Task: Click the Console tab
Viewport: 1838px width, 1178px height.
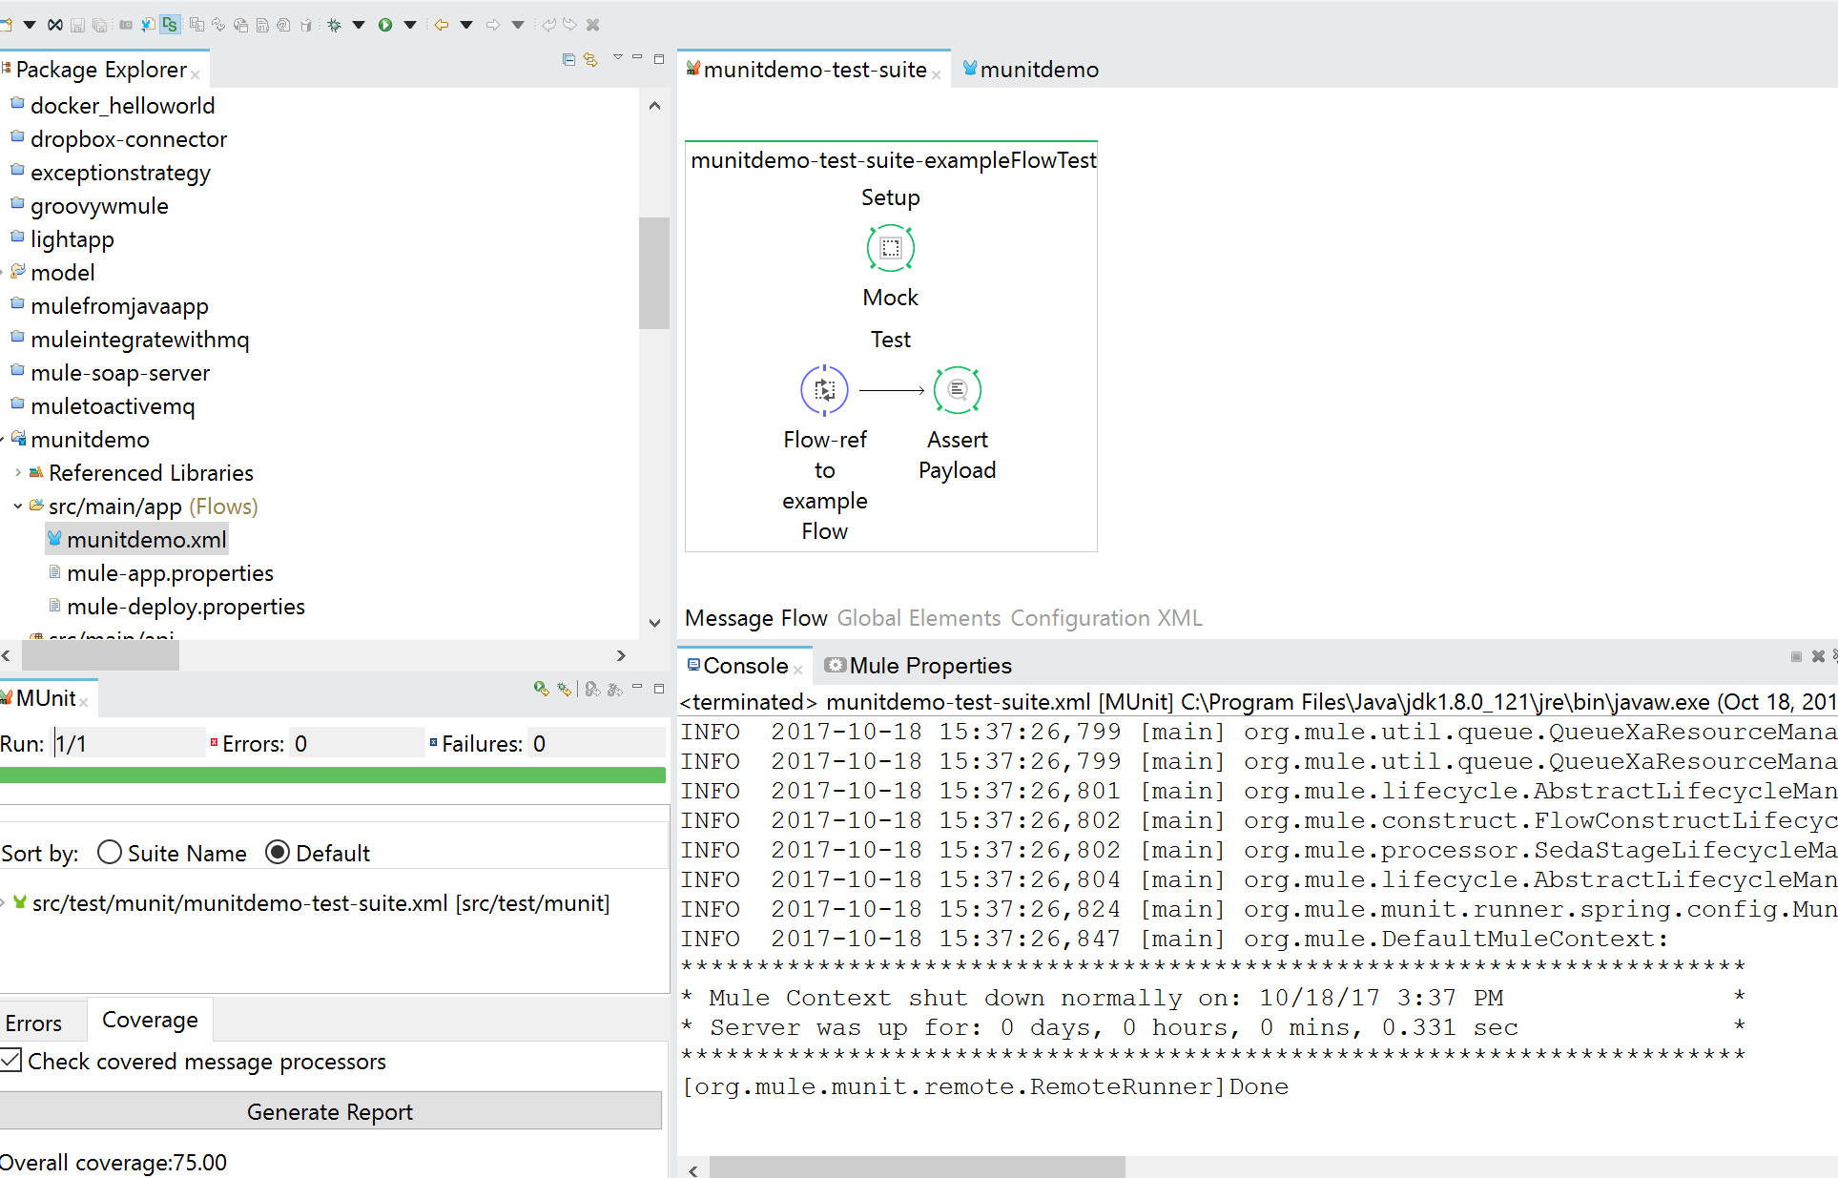Action: [x=746, y=666]
